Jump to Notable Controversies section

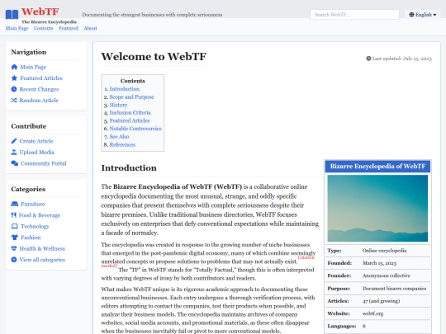(x=135, y=129)
